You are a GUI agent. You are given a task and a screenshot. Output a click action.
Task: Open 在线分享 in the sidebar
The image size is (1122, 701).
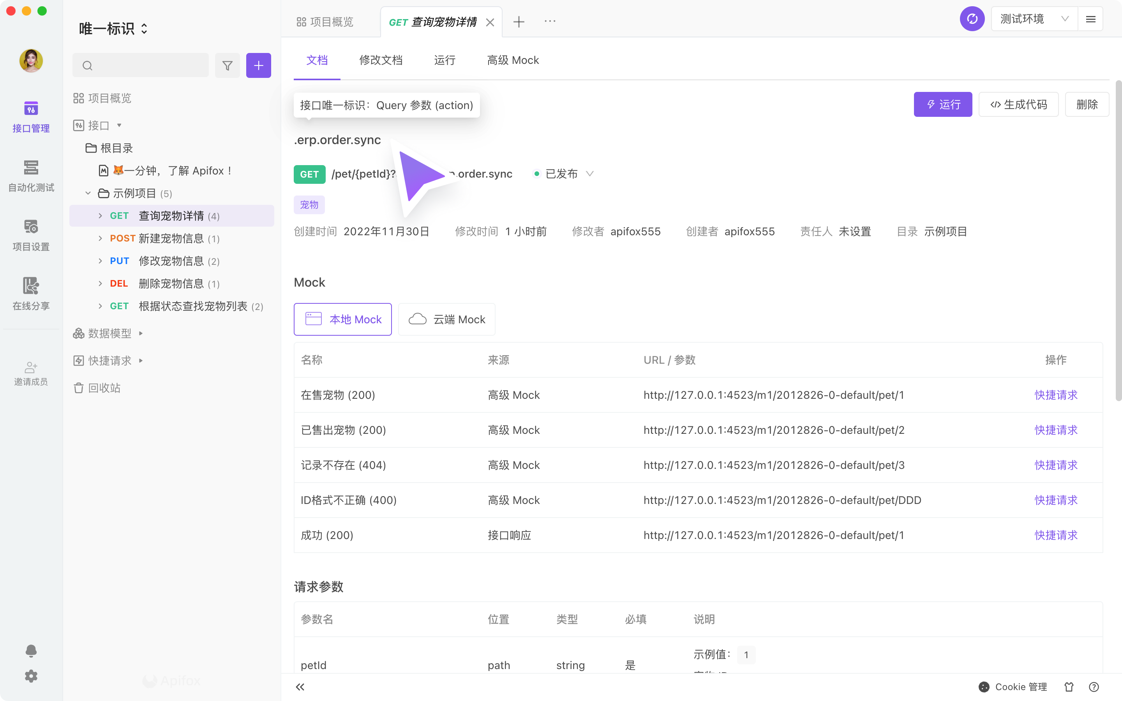[x=31, y=294]
